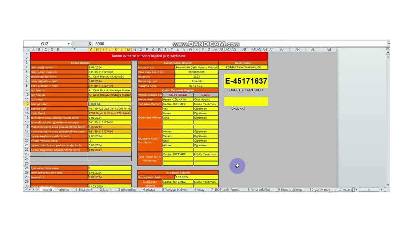Select column F header
The width and height of the screenshot is (413, 232).
pyautogui.click(x=74, y=50)
